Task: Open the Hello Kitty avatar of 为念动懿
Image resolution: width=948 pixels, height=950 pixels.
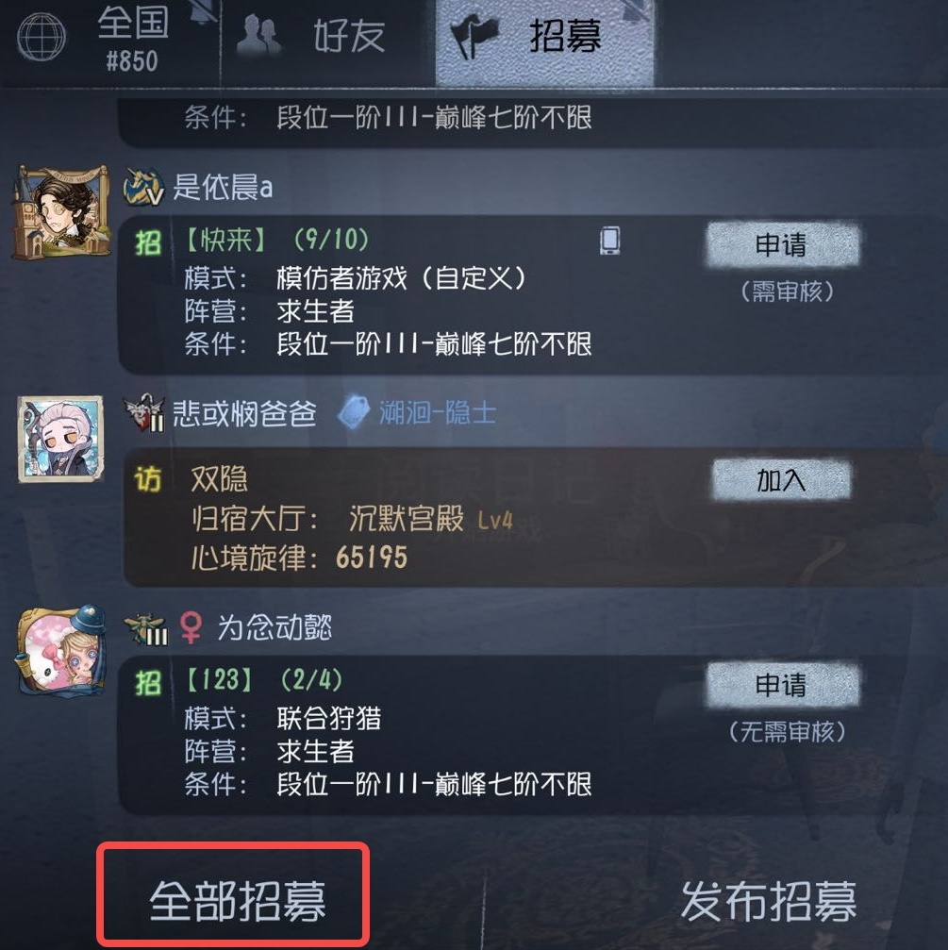Action: [x=61, y=651]
